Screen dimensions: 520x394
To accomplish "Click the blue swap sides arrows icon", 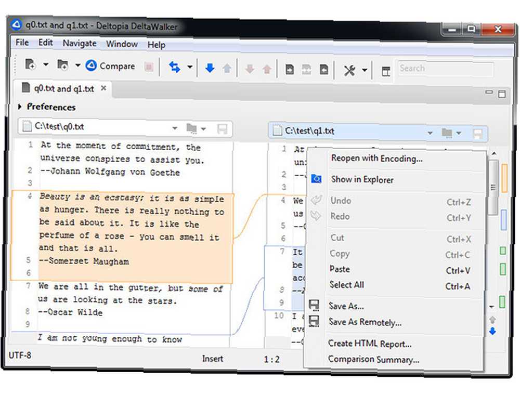I will [174, 67].
